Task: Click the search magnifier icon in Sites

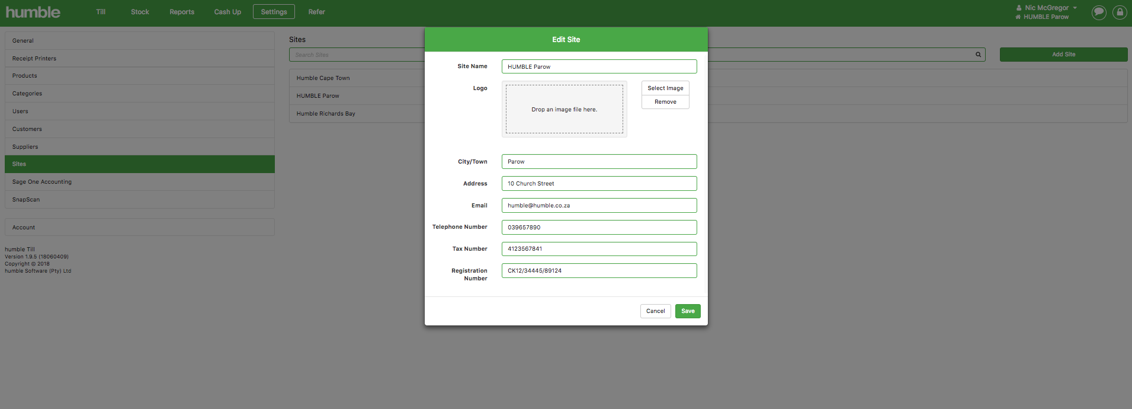Action: (978, 55)
